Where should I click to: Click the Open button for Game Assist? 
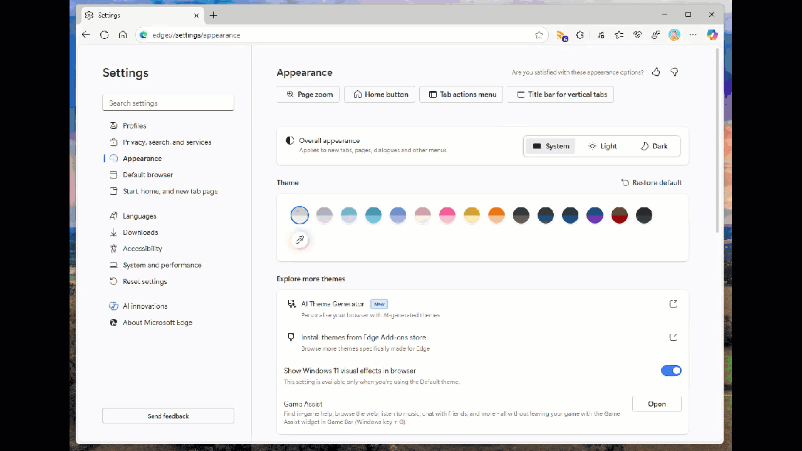tap(656, 404)
